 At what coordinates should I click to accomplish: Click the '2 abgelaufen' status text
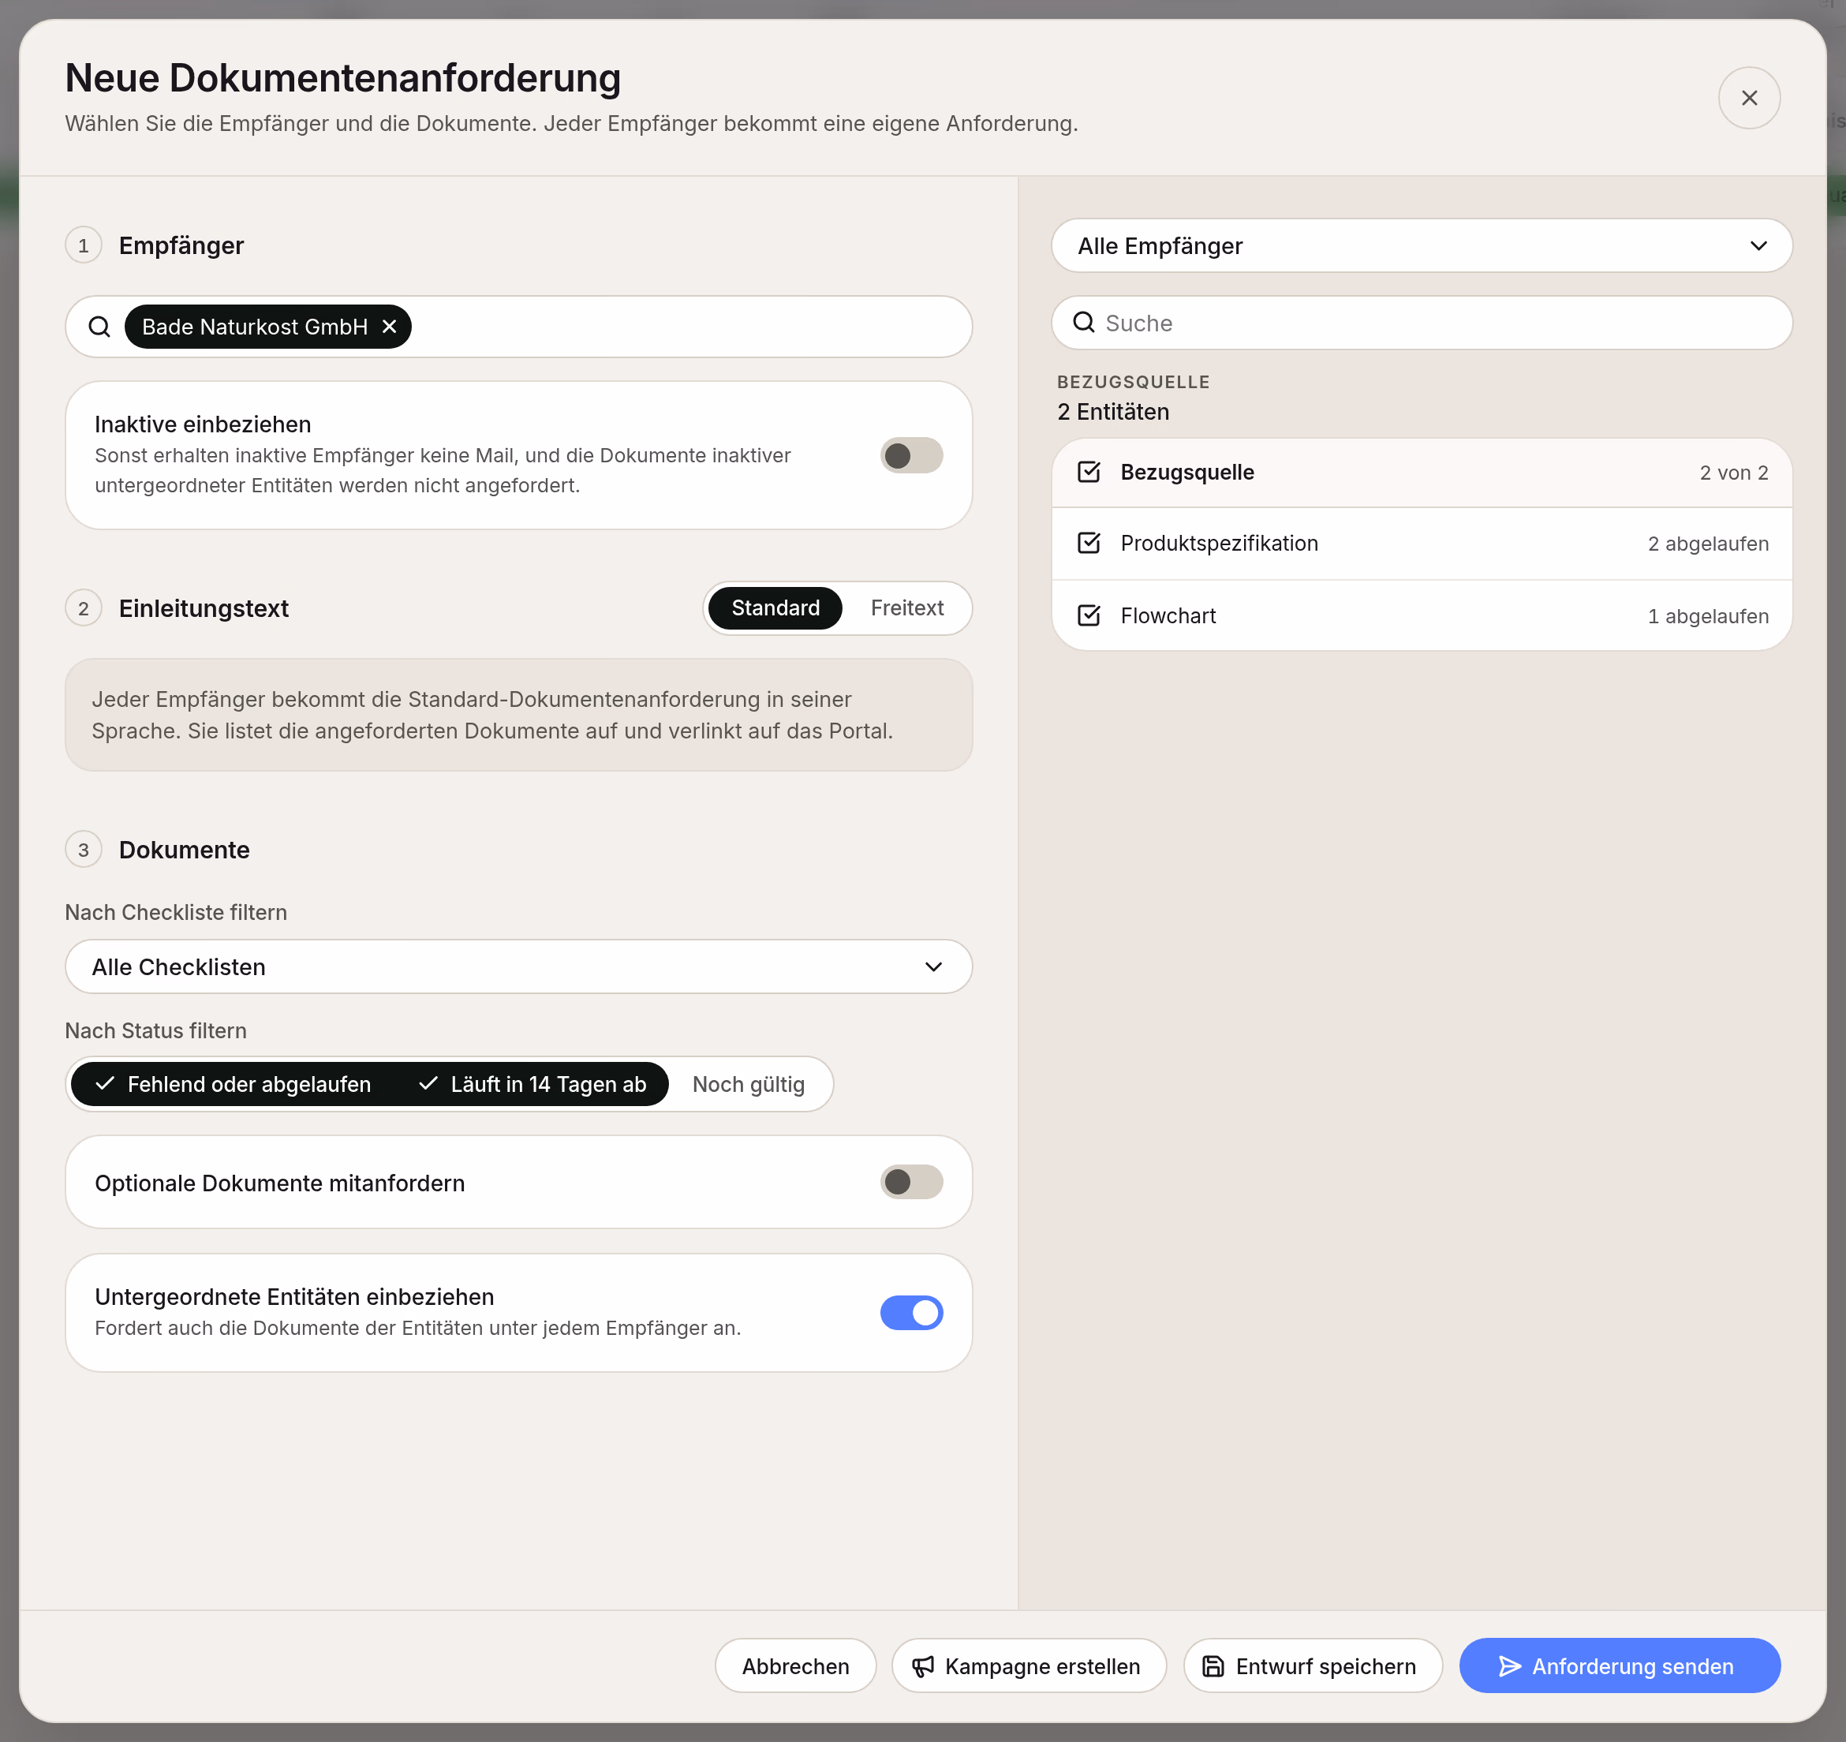1708,544
